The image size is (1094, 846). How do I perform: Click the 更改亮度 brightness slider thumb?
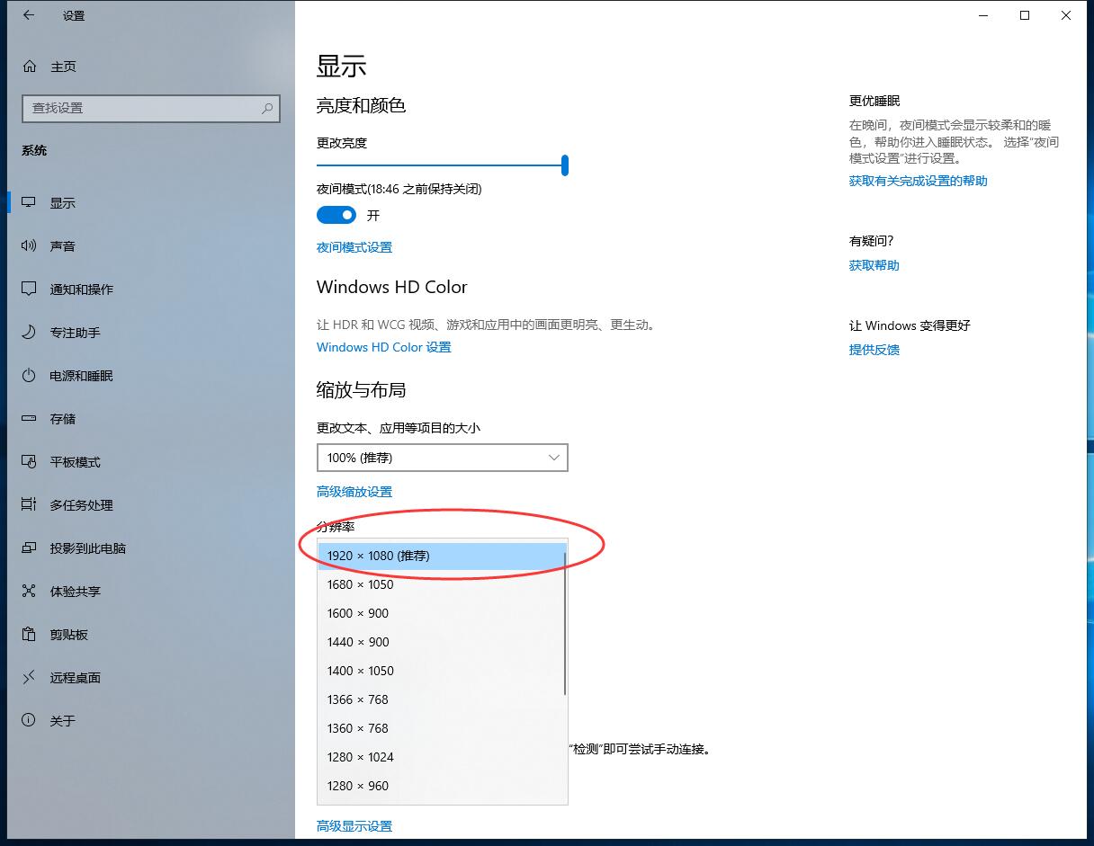click(565, 165)
